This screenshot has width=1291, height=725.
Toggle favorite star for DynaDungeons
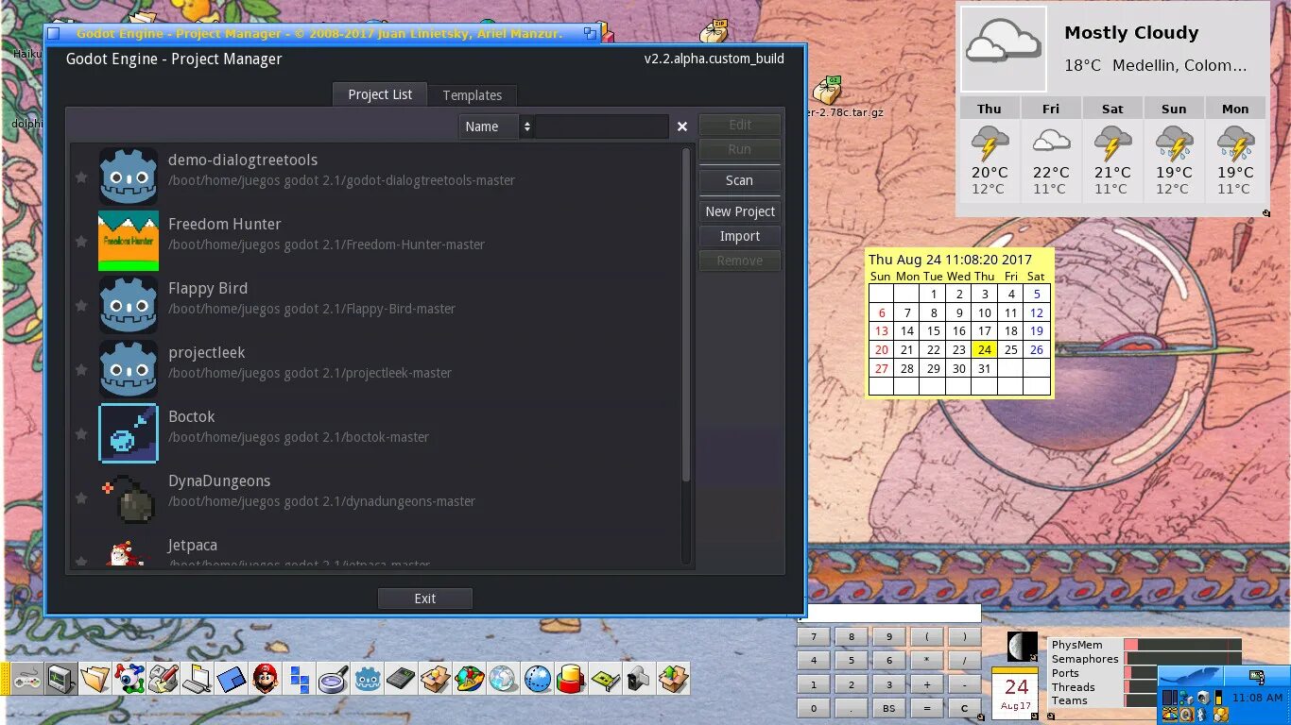point(81,497)
